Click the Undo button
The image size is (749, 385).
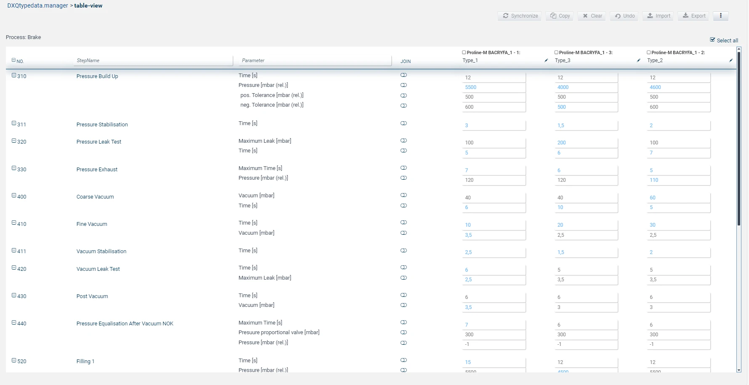624,16
